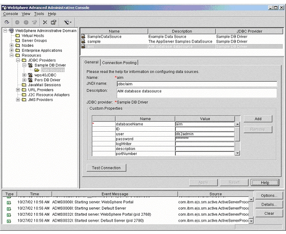This screenshot has width=286, height=234.
Task: Click the Details... button
Action: tap(269, 205)
